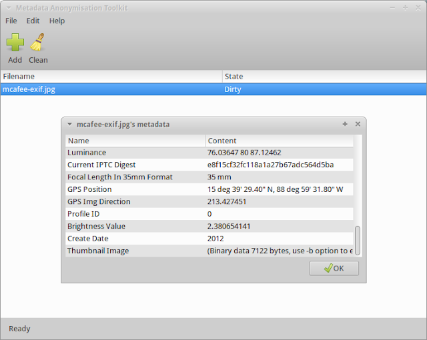Screen dimensions: 427x340
Task: Click the Profile ID value 0
Action: pos(209,214)
